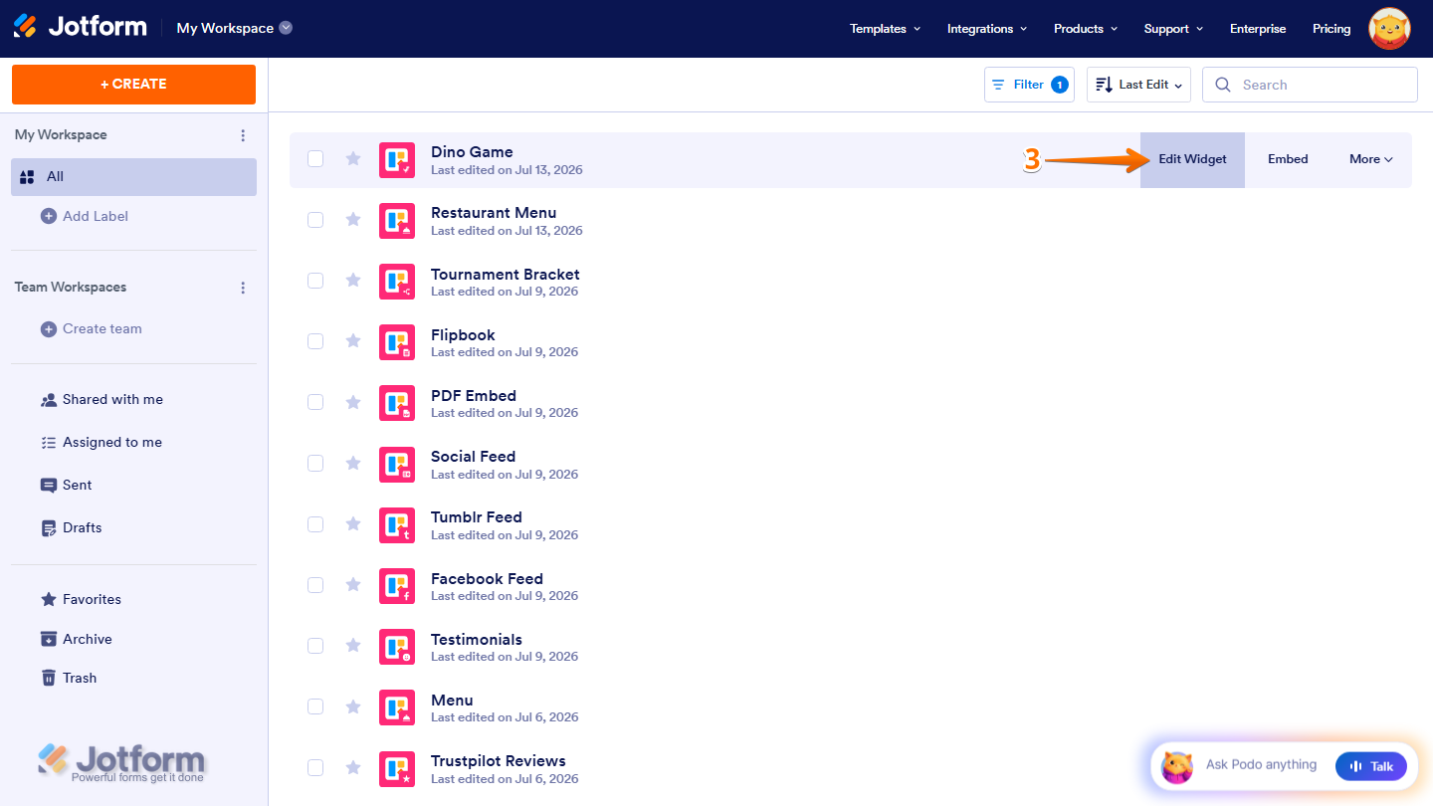Go to Enterprise page
The height and width of the screenshot is (806, 1433).
[x=1258, y=29]
